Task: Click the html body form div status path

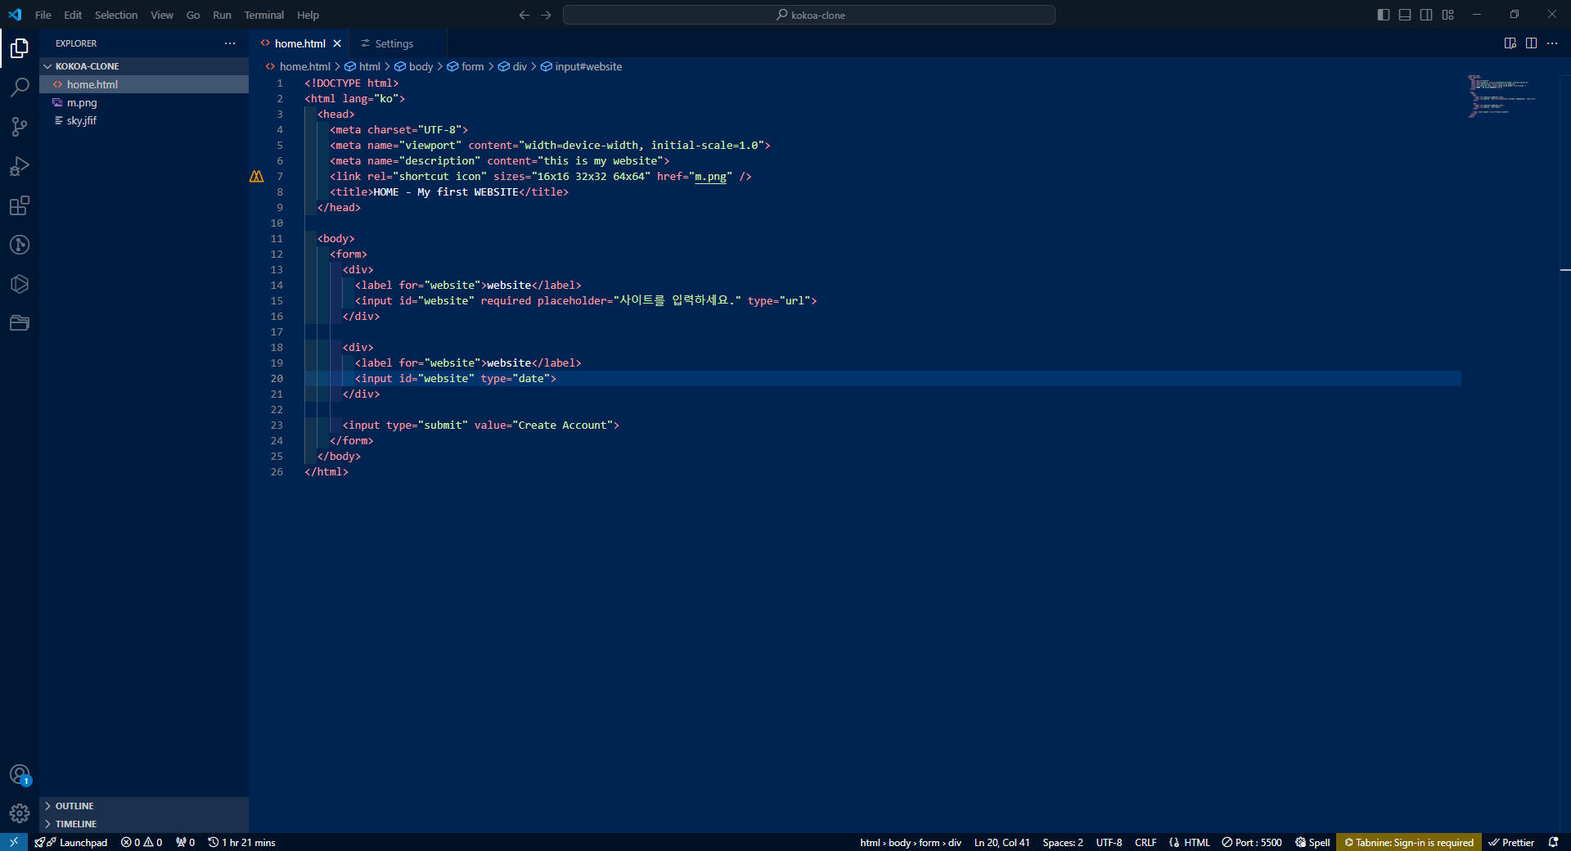Action: [x=911, y=842]
